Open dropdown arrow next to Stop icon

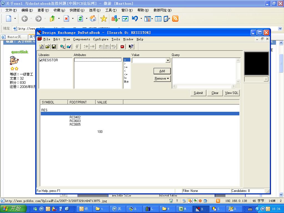pyautogui.click(x=73, y=19)
